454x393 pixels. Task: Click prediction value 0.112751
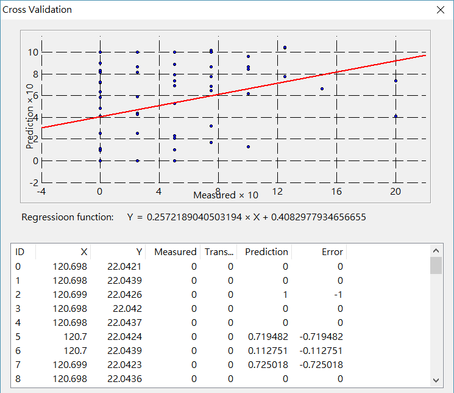268,351
